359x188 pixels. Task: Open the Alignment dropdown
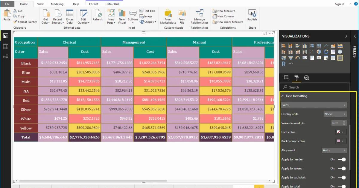(x=334, y=150)
